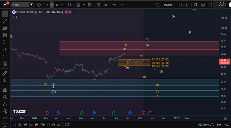
Task: Open the indicator templates grid
Action: pos(90,5)
